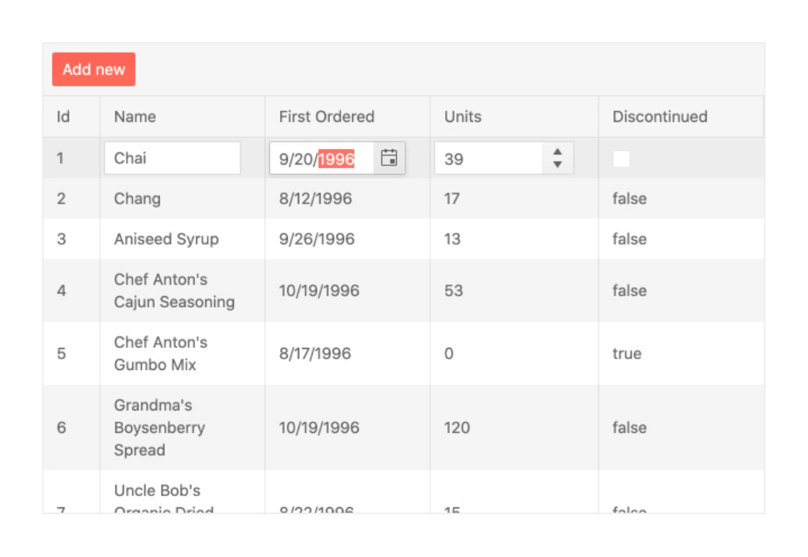808x557 pixels.
Task: Select the Chang name cell
Action: [x=138, y=198]
